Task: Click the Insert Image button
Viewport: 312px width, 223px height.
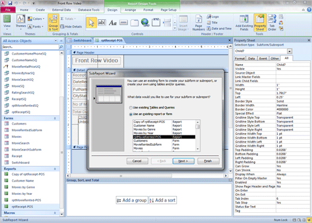Action: click(184, 23)
